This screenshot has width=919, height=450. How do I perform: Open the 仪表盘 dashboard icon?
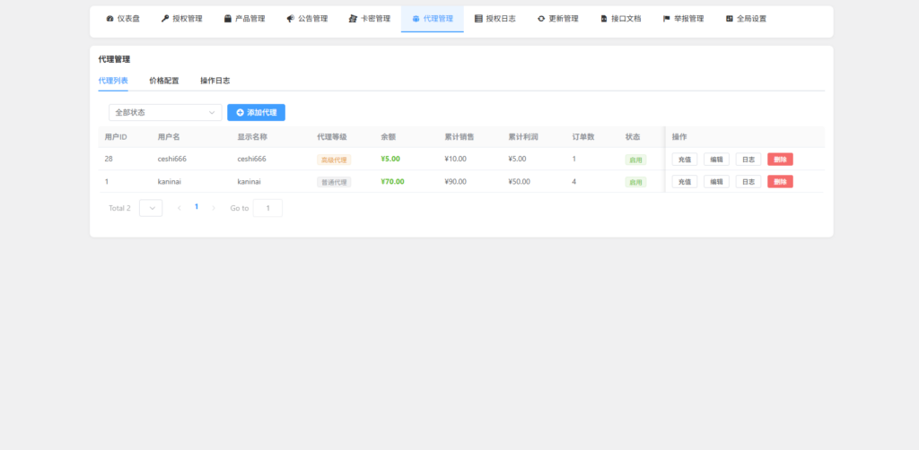(109, 19)
